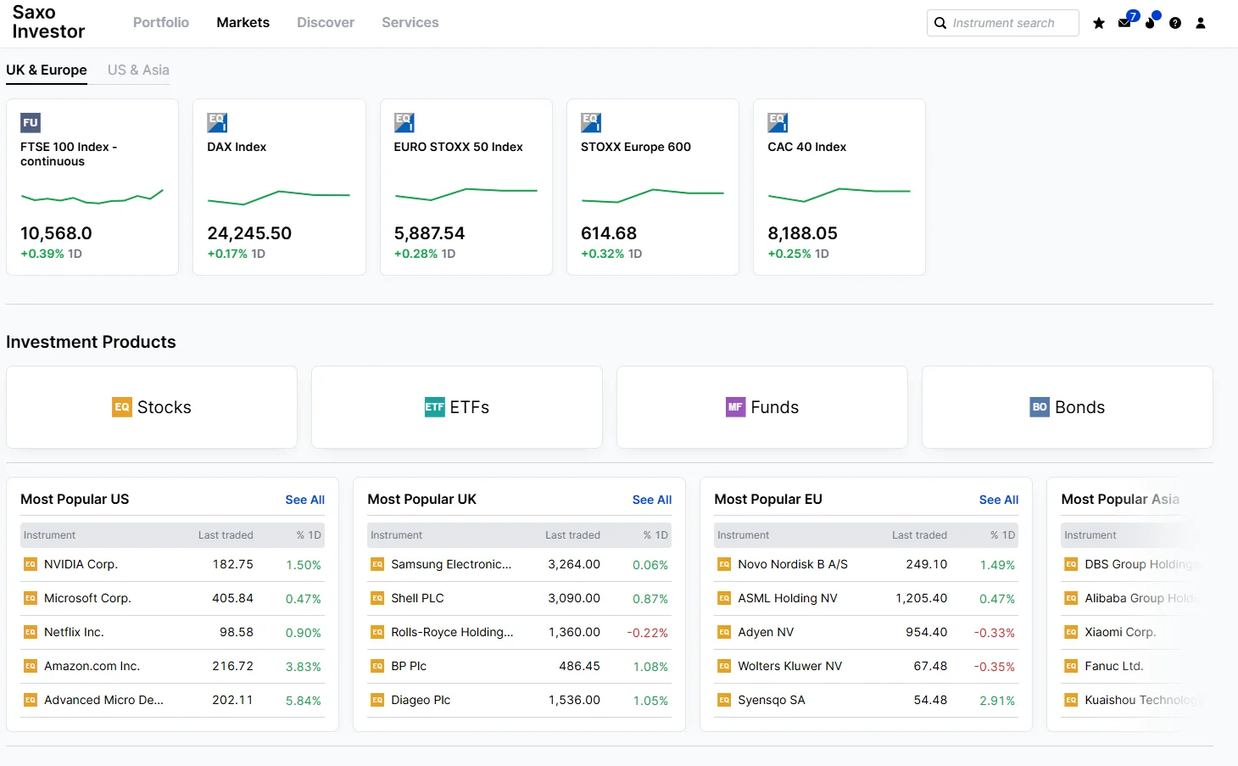Select the ETF product icon
1238x766 pixels.
pos(434,407)
